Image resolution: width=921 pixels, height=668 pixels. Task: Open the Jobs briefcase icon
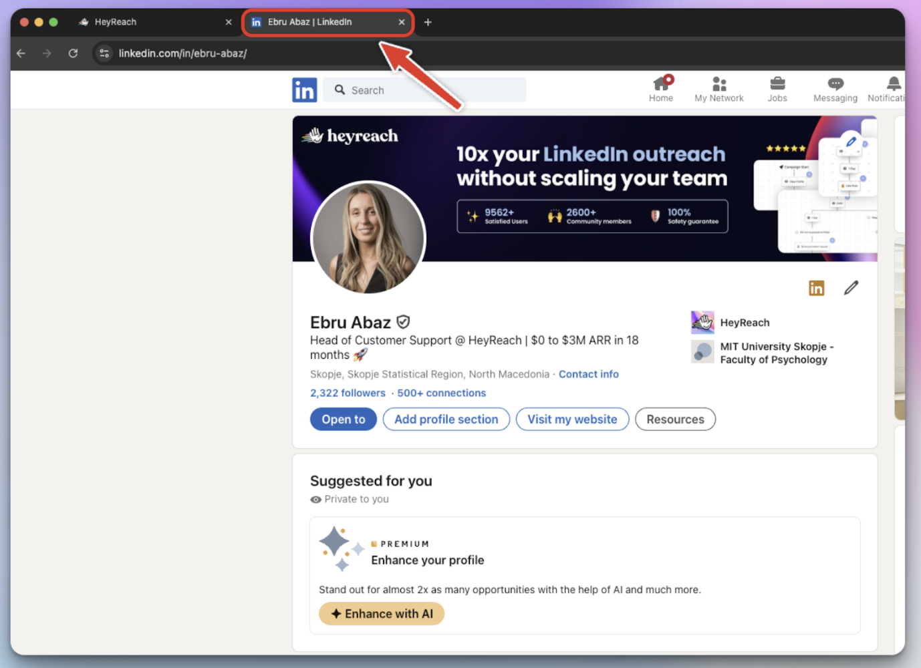(777, 90)
